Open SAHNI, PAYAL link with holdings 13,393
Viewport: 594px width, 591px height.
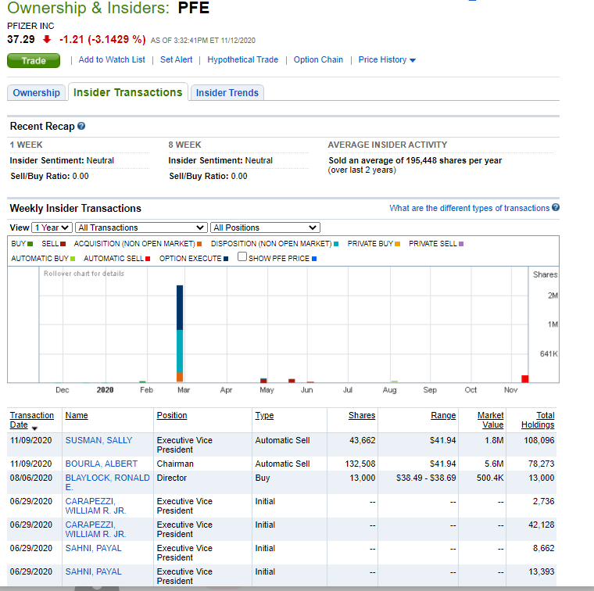coord(94,571)
